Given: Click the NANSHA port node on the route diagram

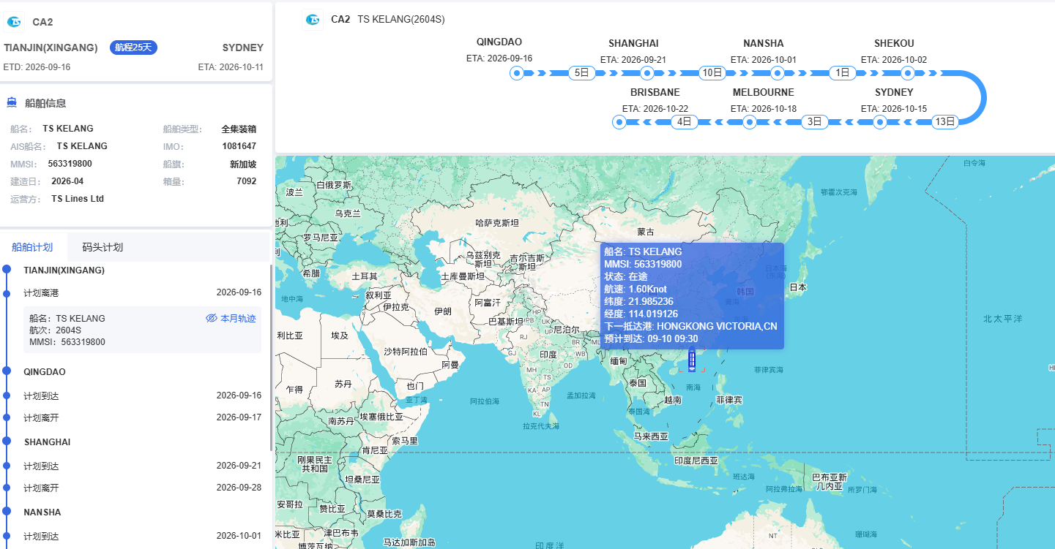Looking at the screenshot, I should click(x=778, y=73).
